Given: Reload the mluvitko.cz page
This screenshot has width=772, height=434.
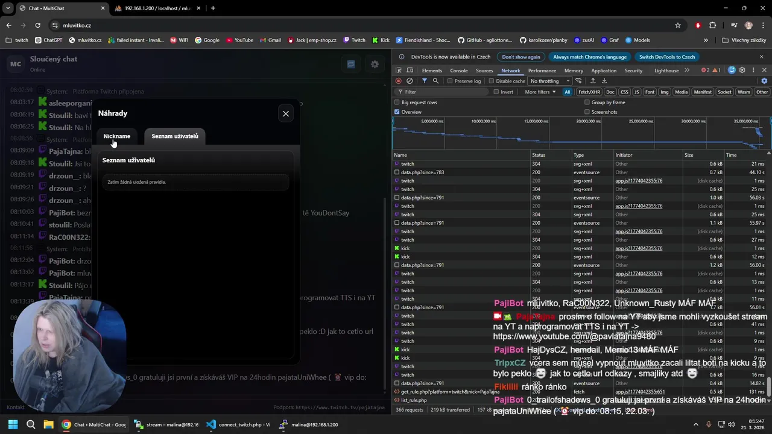Looking at the screenshot, I should tap(37, 25).
